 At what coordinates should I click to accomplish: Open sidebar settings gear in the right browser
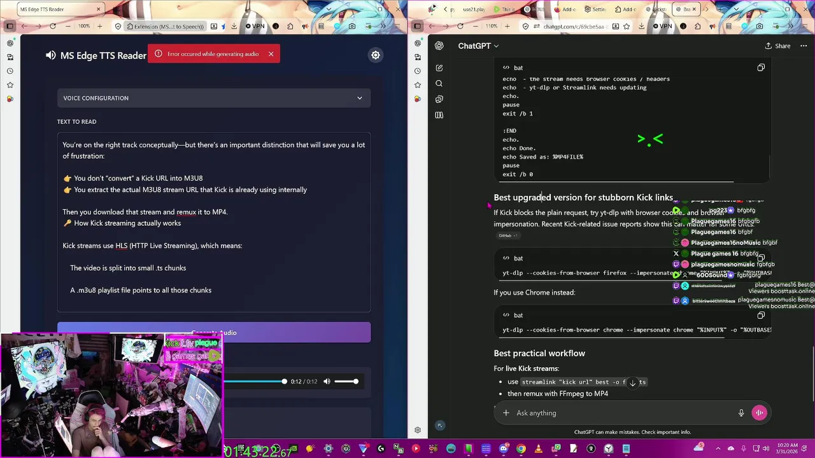click(x=418, y=431)
